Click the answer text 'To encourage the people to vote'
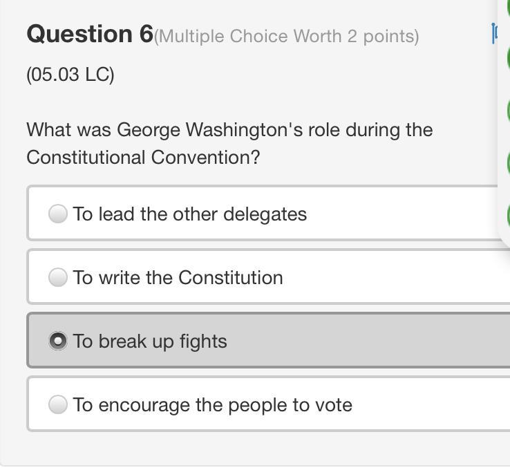The height and width of the screenshot is (468, 510). click(212, 404)
